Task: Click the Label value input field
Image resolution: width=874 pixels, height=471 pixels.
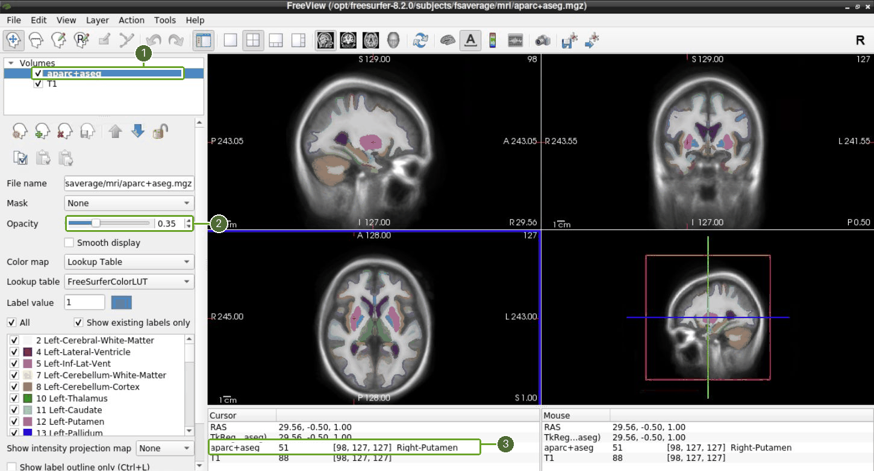Action: [84, 302]
